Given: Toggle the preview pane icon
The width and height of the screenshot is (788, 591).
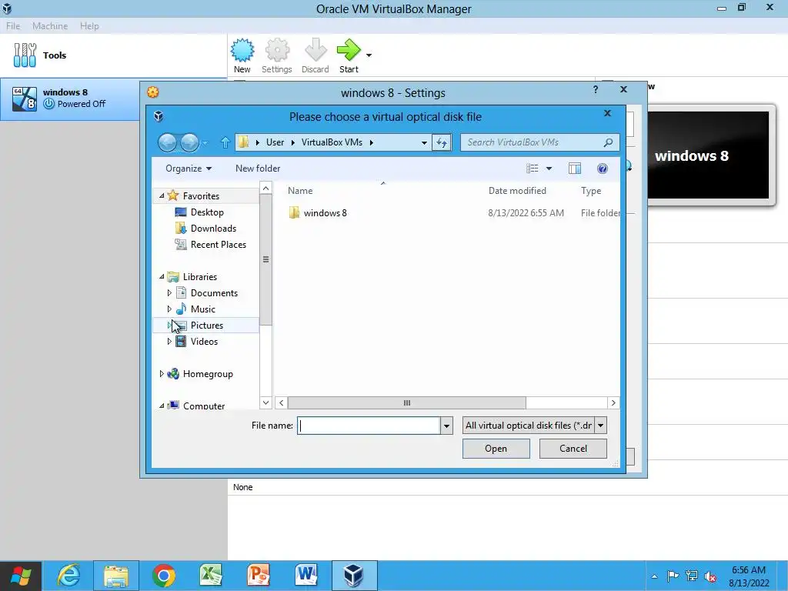Looking at the screenshot, I should [574, 169].
